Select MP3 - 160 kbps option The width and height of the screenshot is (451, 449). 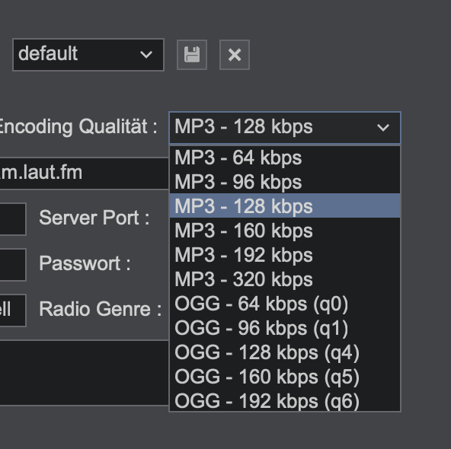pos(285,231)
